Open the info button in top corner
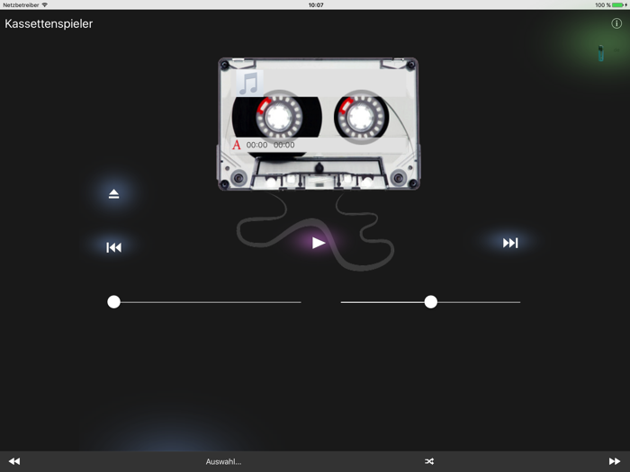 616,23
